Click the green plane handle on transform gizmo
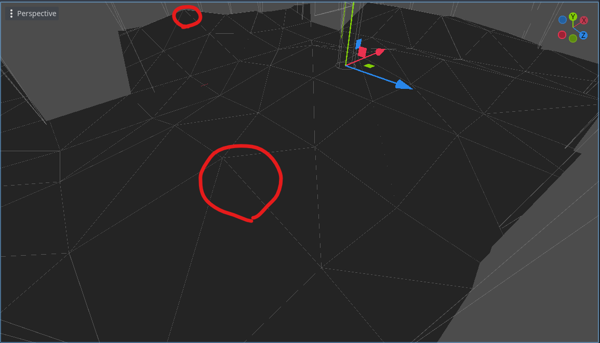The height and width of the screenshot is (343, 600). tap(369, 66)
